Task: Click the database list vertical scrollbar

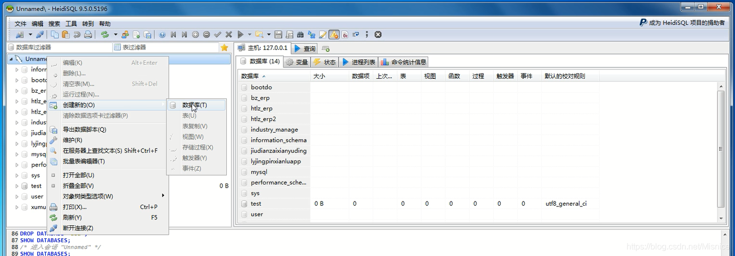Action: tap(721, 148)
